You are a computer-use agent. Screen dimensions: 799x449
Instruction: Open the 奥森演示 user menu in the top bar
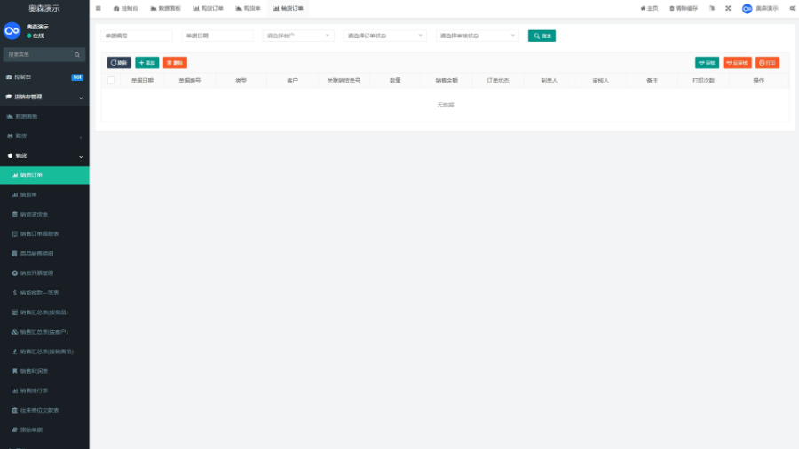(x=760, y=8)
